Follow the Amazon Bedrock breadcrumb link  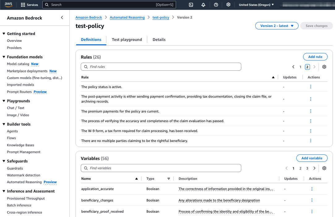coord(89,17)
